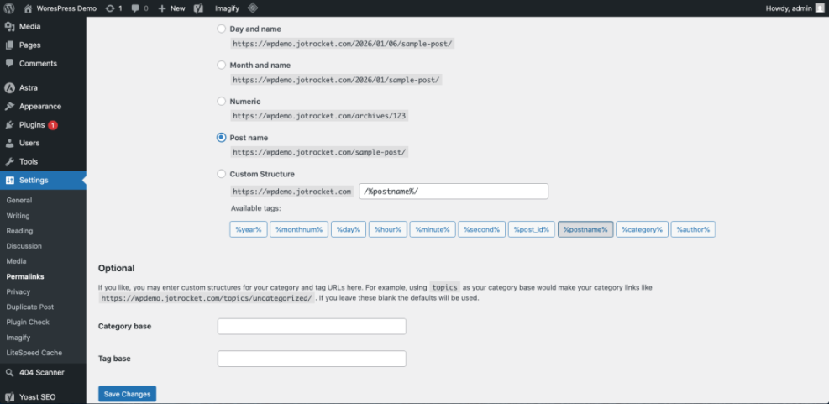Viewport: 829px width, 404px height.
Task: Click the Plugins update badge showing 1
Action: coord(52,125)
